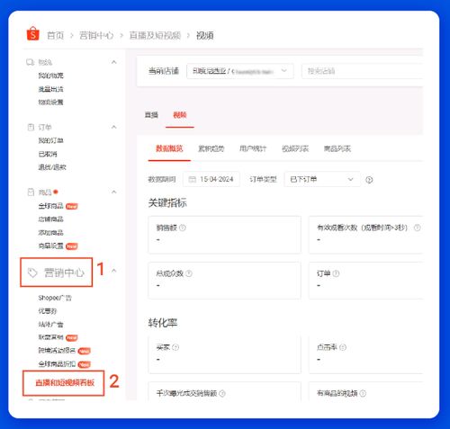This screenshot has height=429, width=450.
Task: Open 全球商品 in the sidebar
Action: (x=50, y=206)
